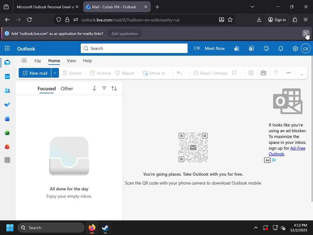The image size is (313, 235).
Task: Click install-as-app icon in address bar
Action: click(x=221, y=20)
